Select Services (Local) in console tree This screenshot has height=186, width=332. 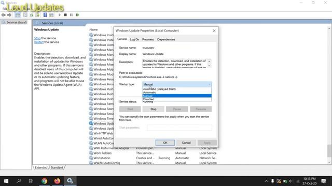coord(15,22)
